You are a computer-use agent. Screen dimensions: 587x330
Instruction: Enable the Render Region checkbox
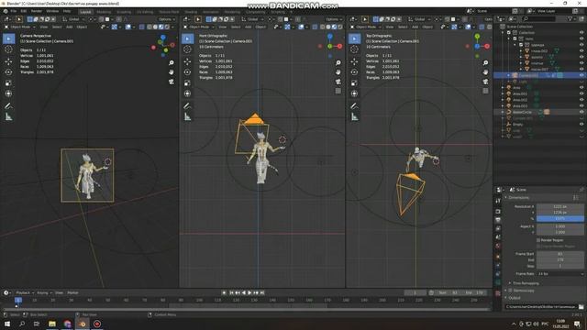pyautogui.click(x=538, y=240)
